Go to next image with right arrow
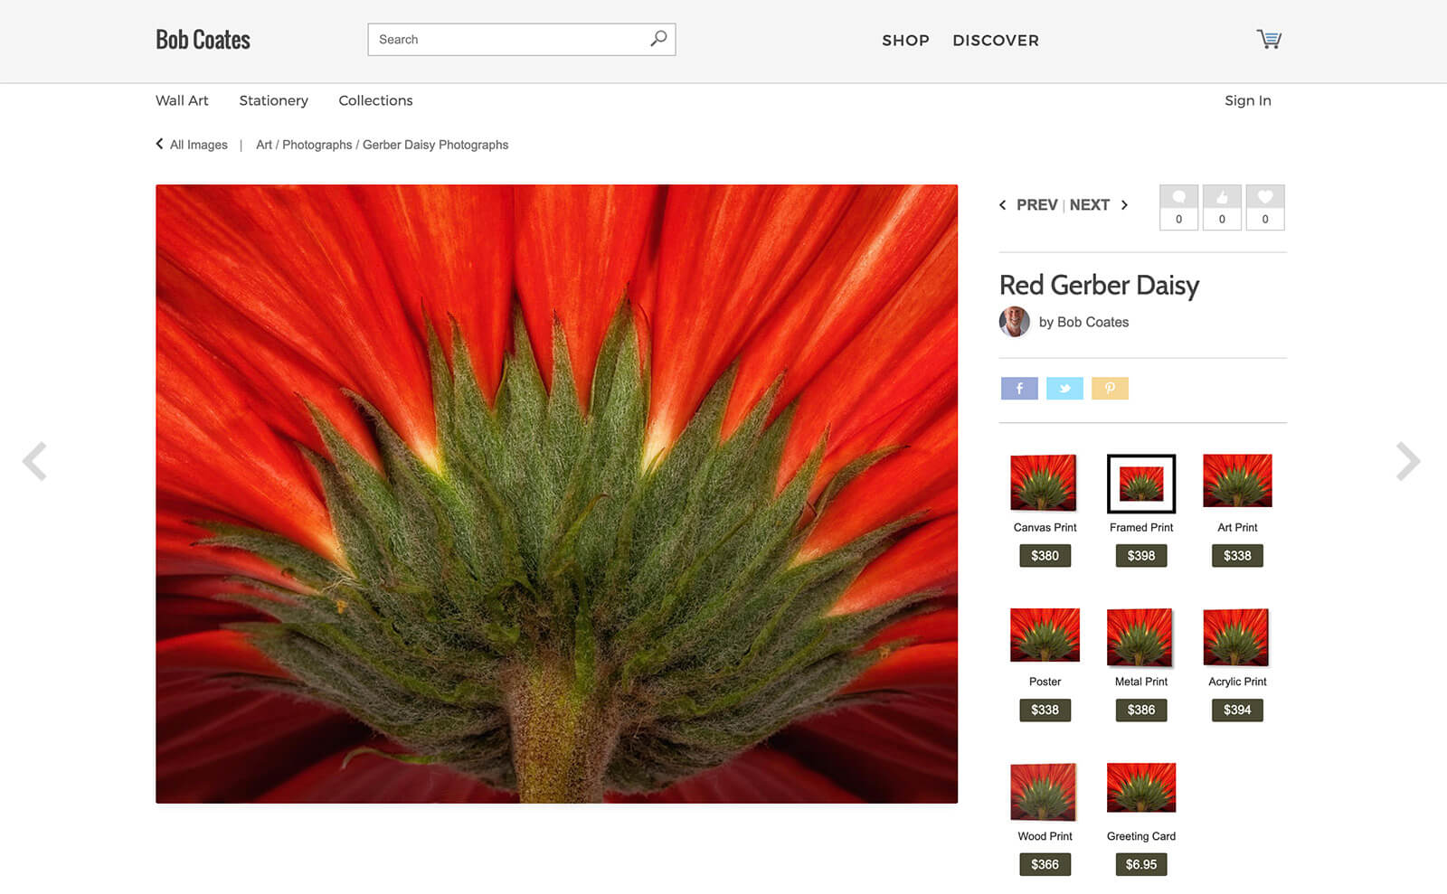 [1407, 461]
